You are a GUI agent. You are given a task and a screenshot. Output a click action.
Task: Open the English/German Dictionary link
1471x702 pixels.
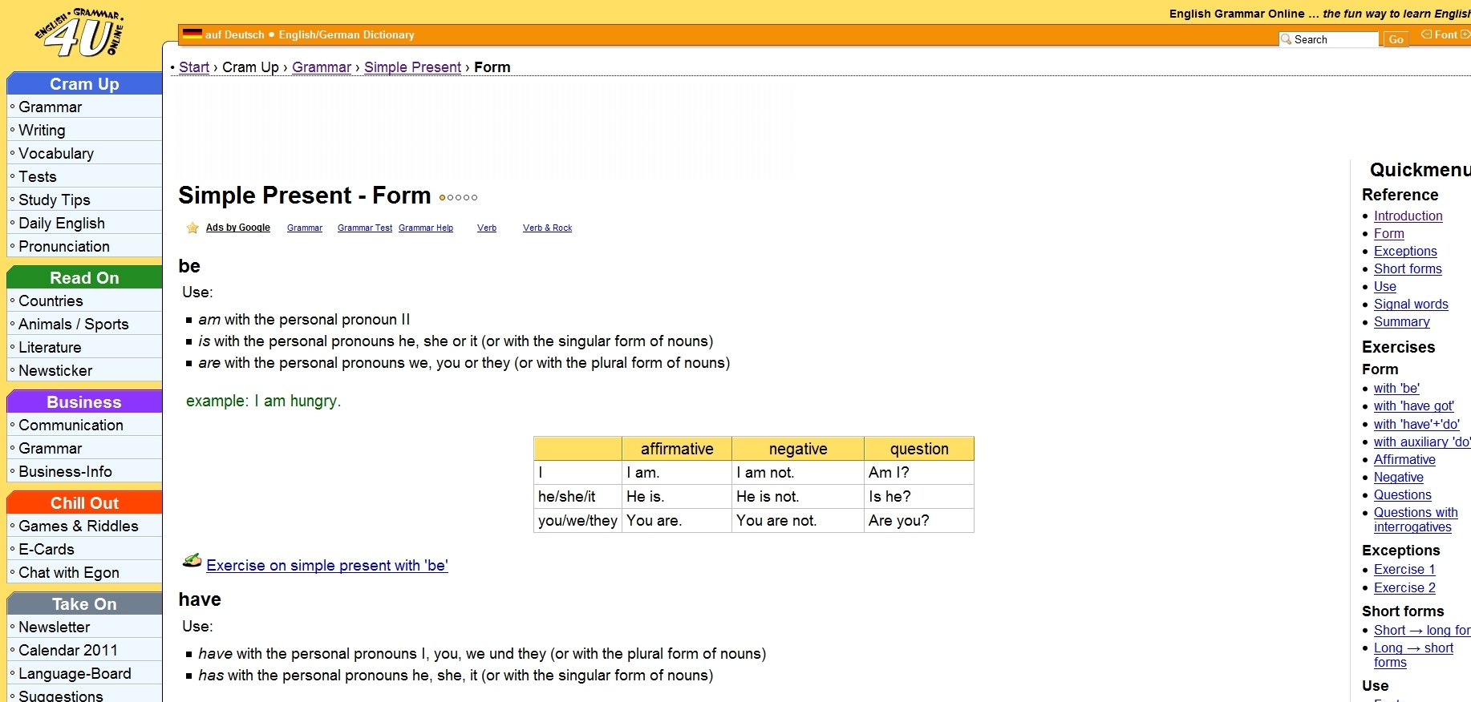346,34
